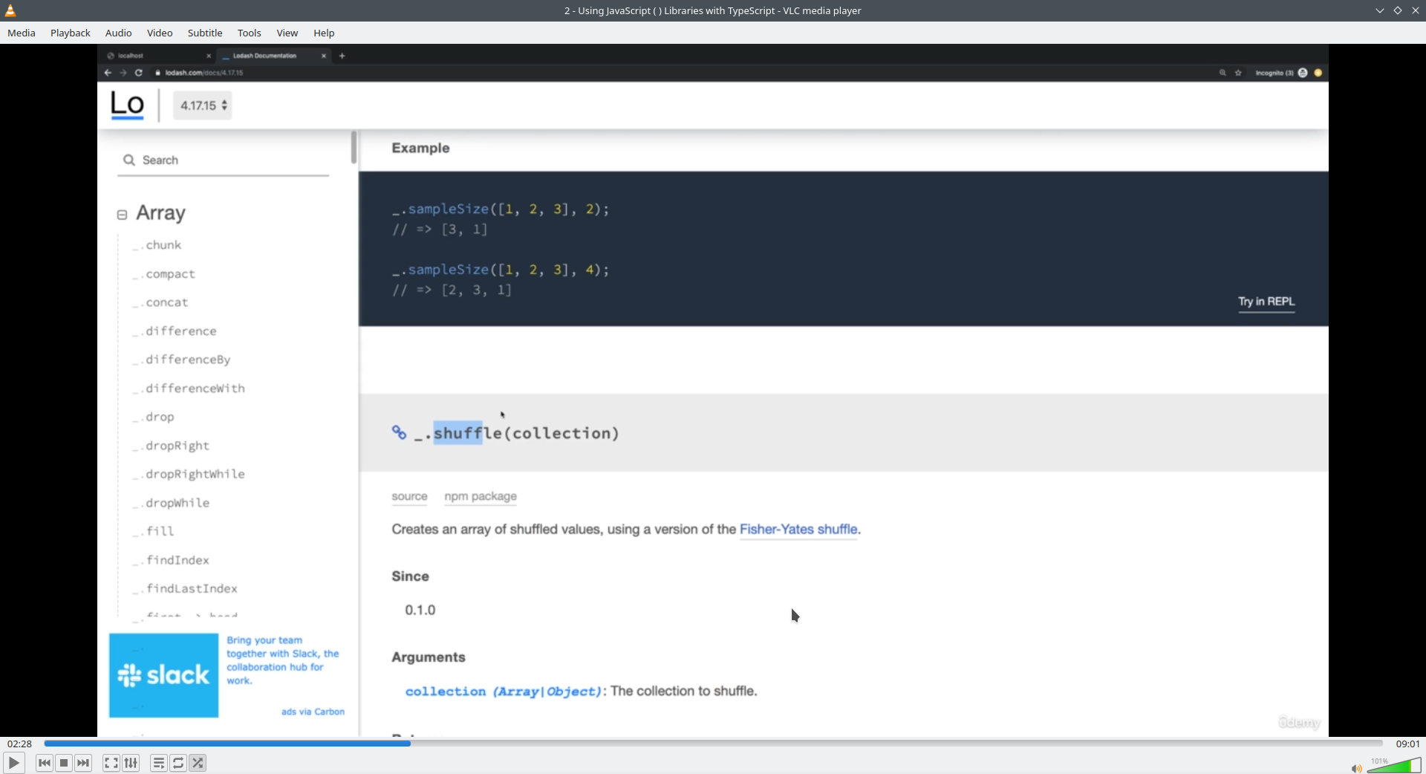
Task: Toggle fullscreen video mode
Action: click(111, 763)
